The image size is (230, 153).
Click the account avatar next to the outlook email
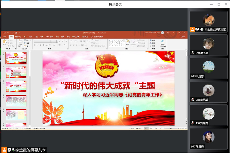point(162,33)
